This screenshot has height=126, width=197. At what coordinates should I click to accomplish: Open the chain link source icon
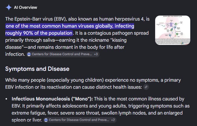(146, 87)
